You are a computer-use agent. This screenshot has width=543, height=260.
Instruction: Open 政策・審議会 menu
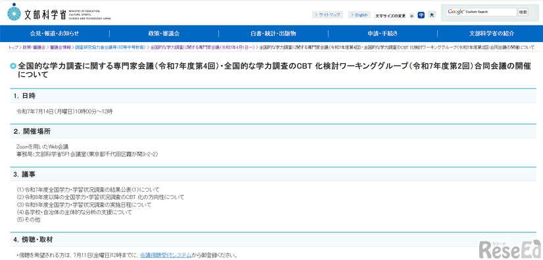pyautogui.click(x=164, y=33)
